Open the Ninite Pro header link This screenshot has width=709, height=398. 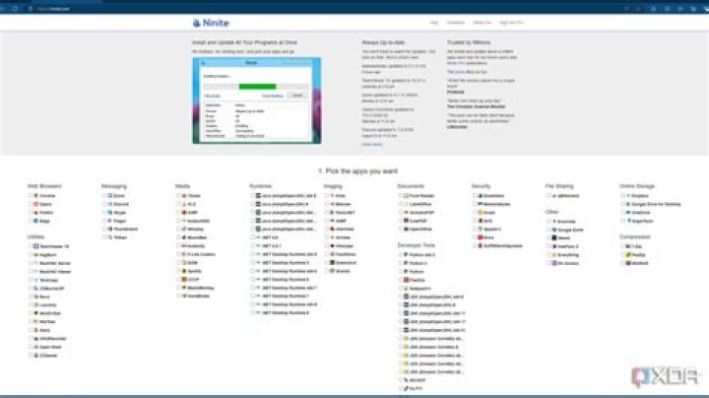click(x=482, y=23)
